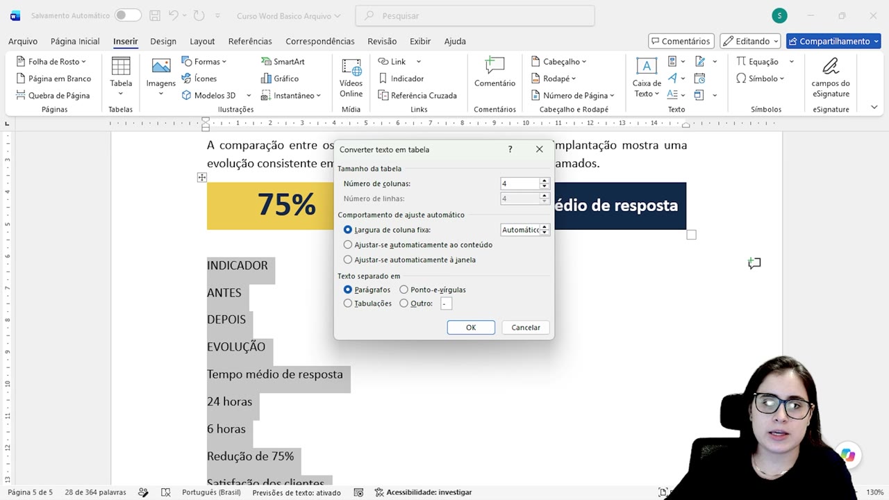Select Ajustar-se automaticamente à janela

pyautogui.click(x=410, y=260)
